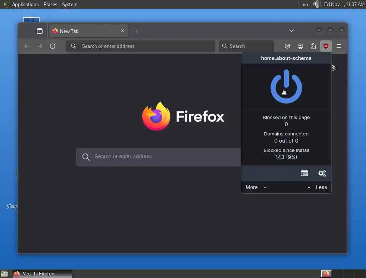This screenshot has width=366, height=278.
Task: Open a new tab with plus button
Action: coord(136,31)
